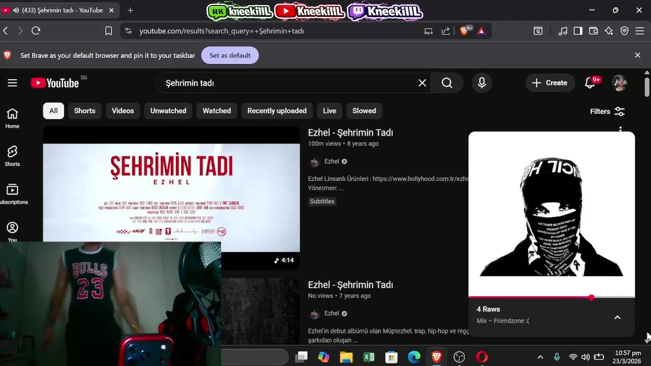
Task: Open Leo AI assistant
Action: (x=609, y=31)
